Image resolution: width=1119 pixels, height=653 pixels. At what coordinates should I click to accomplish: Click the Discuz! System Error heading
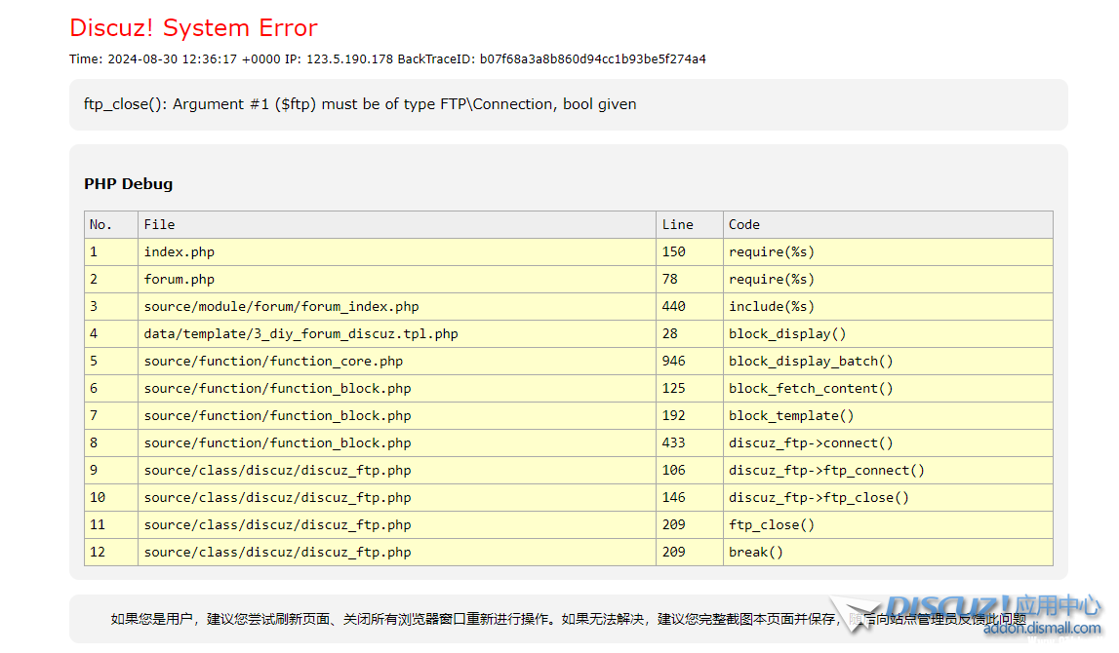click(193, 27)
